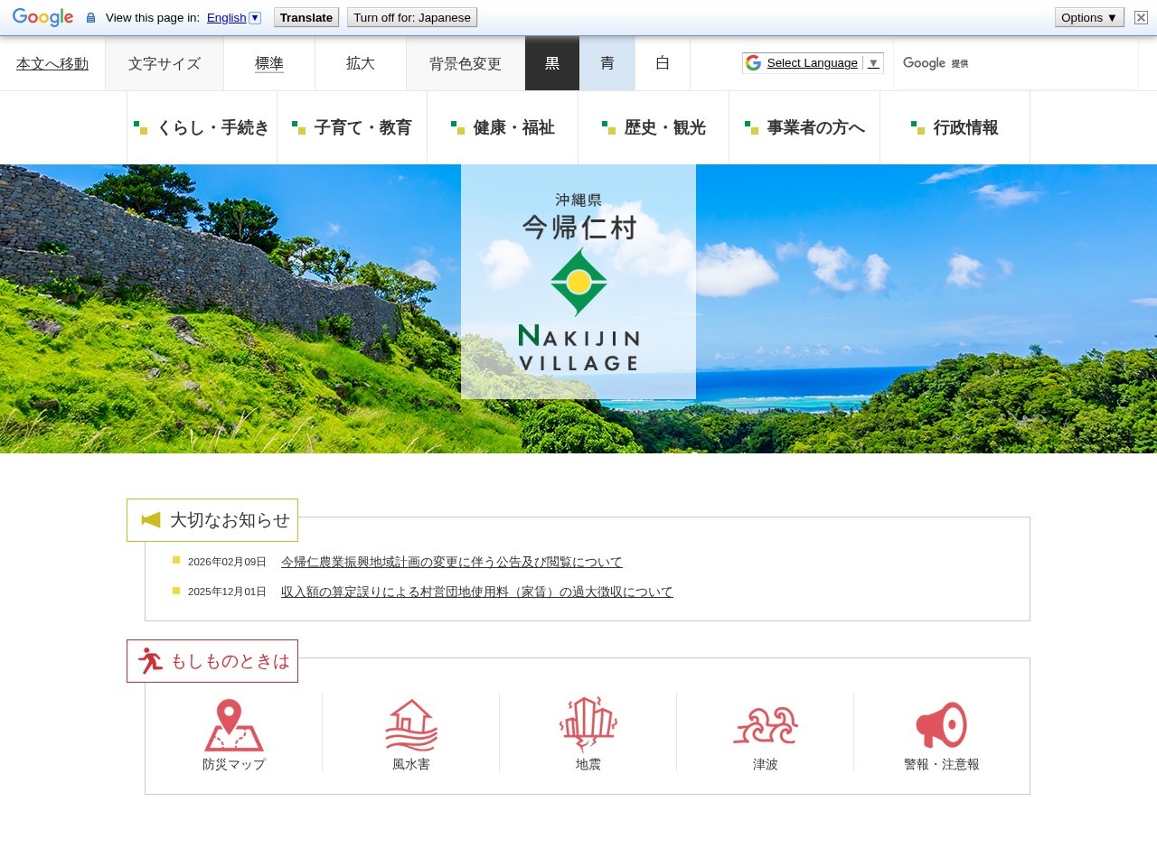1157x867 pixels.
Task: Open the 2026年02月09日 agricultural plan notice link
Action: tap(451, 562)
